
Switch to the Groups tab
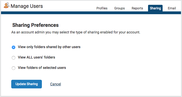pyautogui.click(x=119, y=8)
